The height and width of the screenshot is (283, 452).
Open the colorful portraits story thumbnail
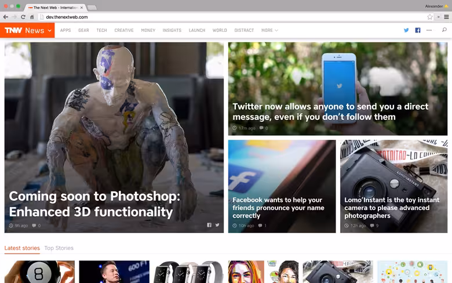[x=264, y=272]
